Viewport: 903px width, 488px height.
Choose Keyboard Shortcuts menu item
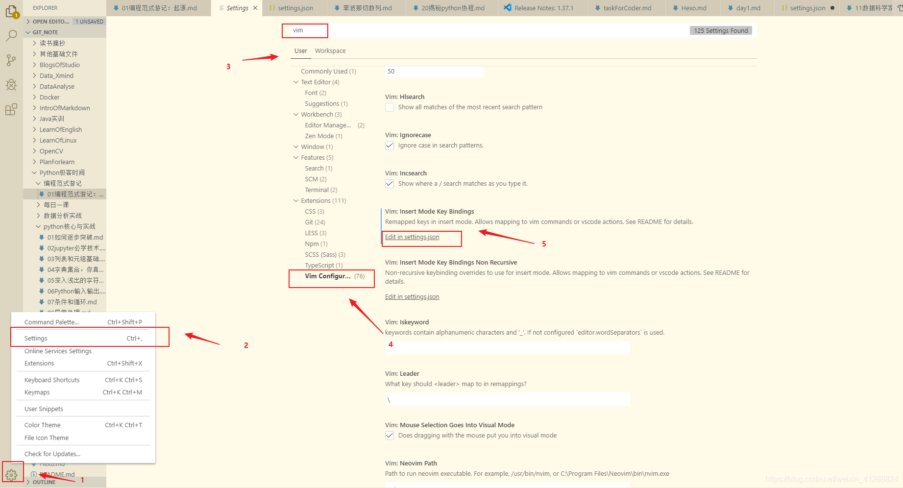coord(83,380)
